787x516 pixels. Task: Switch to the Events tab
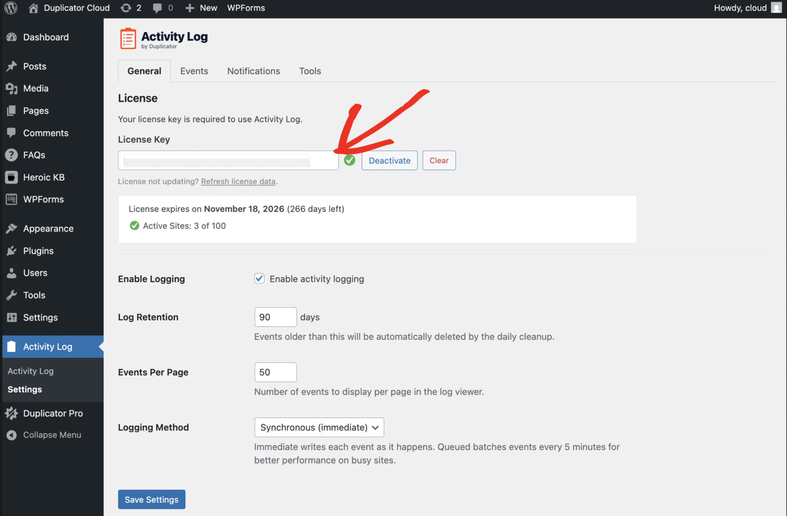coord(194,71)
